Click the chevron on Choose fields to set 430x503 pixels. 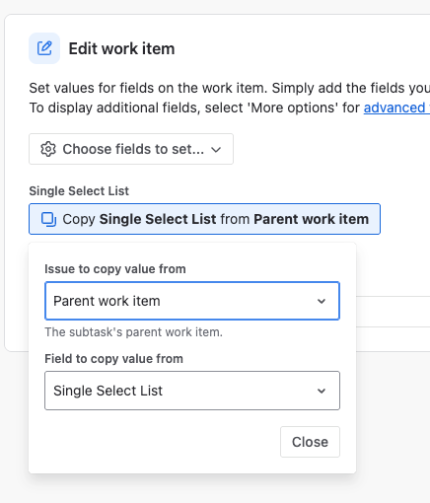point(216,150)
